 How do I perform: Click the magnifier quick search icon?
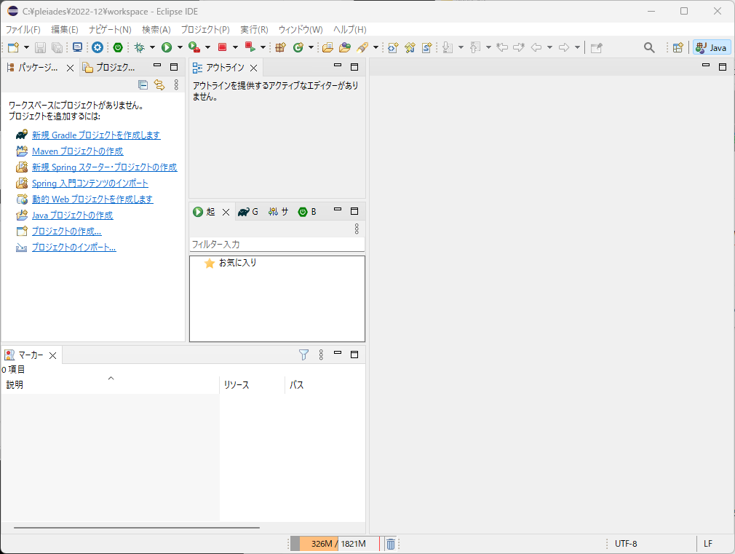649,47
